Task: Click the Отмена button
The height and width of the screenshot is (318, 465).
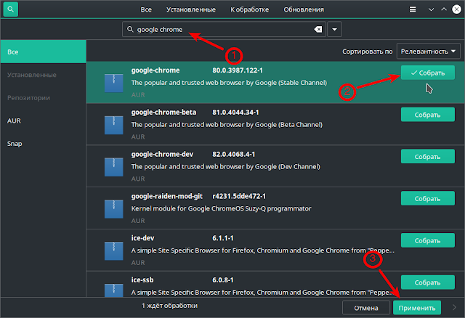Action: [366, 308]
